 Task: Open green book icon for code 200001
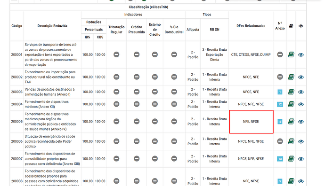tap(291, 54)
